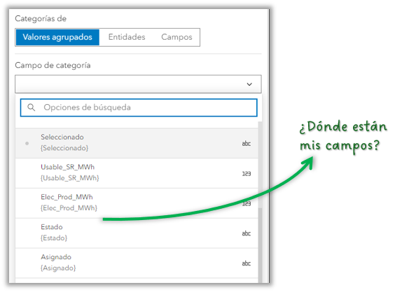The image size is (395, 292).
Task: Click the abc type icon for Estado
Action: click(x=246, y=233)
